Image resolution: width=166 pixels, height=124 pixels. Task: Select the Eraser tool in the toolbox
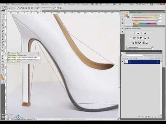pyautogui.click(x=3, y=42)
